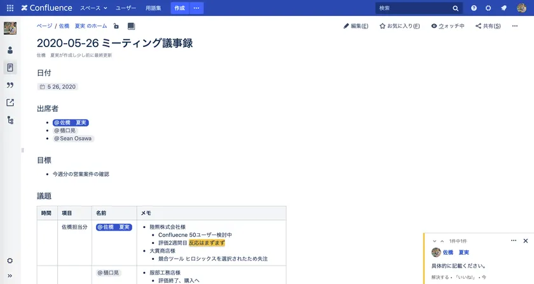Open the page tree sidebar icon

(10, 120)
